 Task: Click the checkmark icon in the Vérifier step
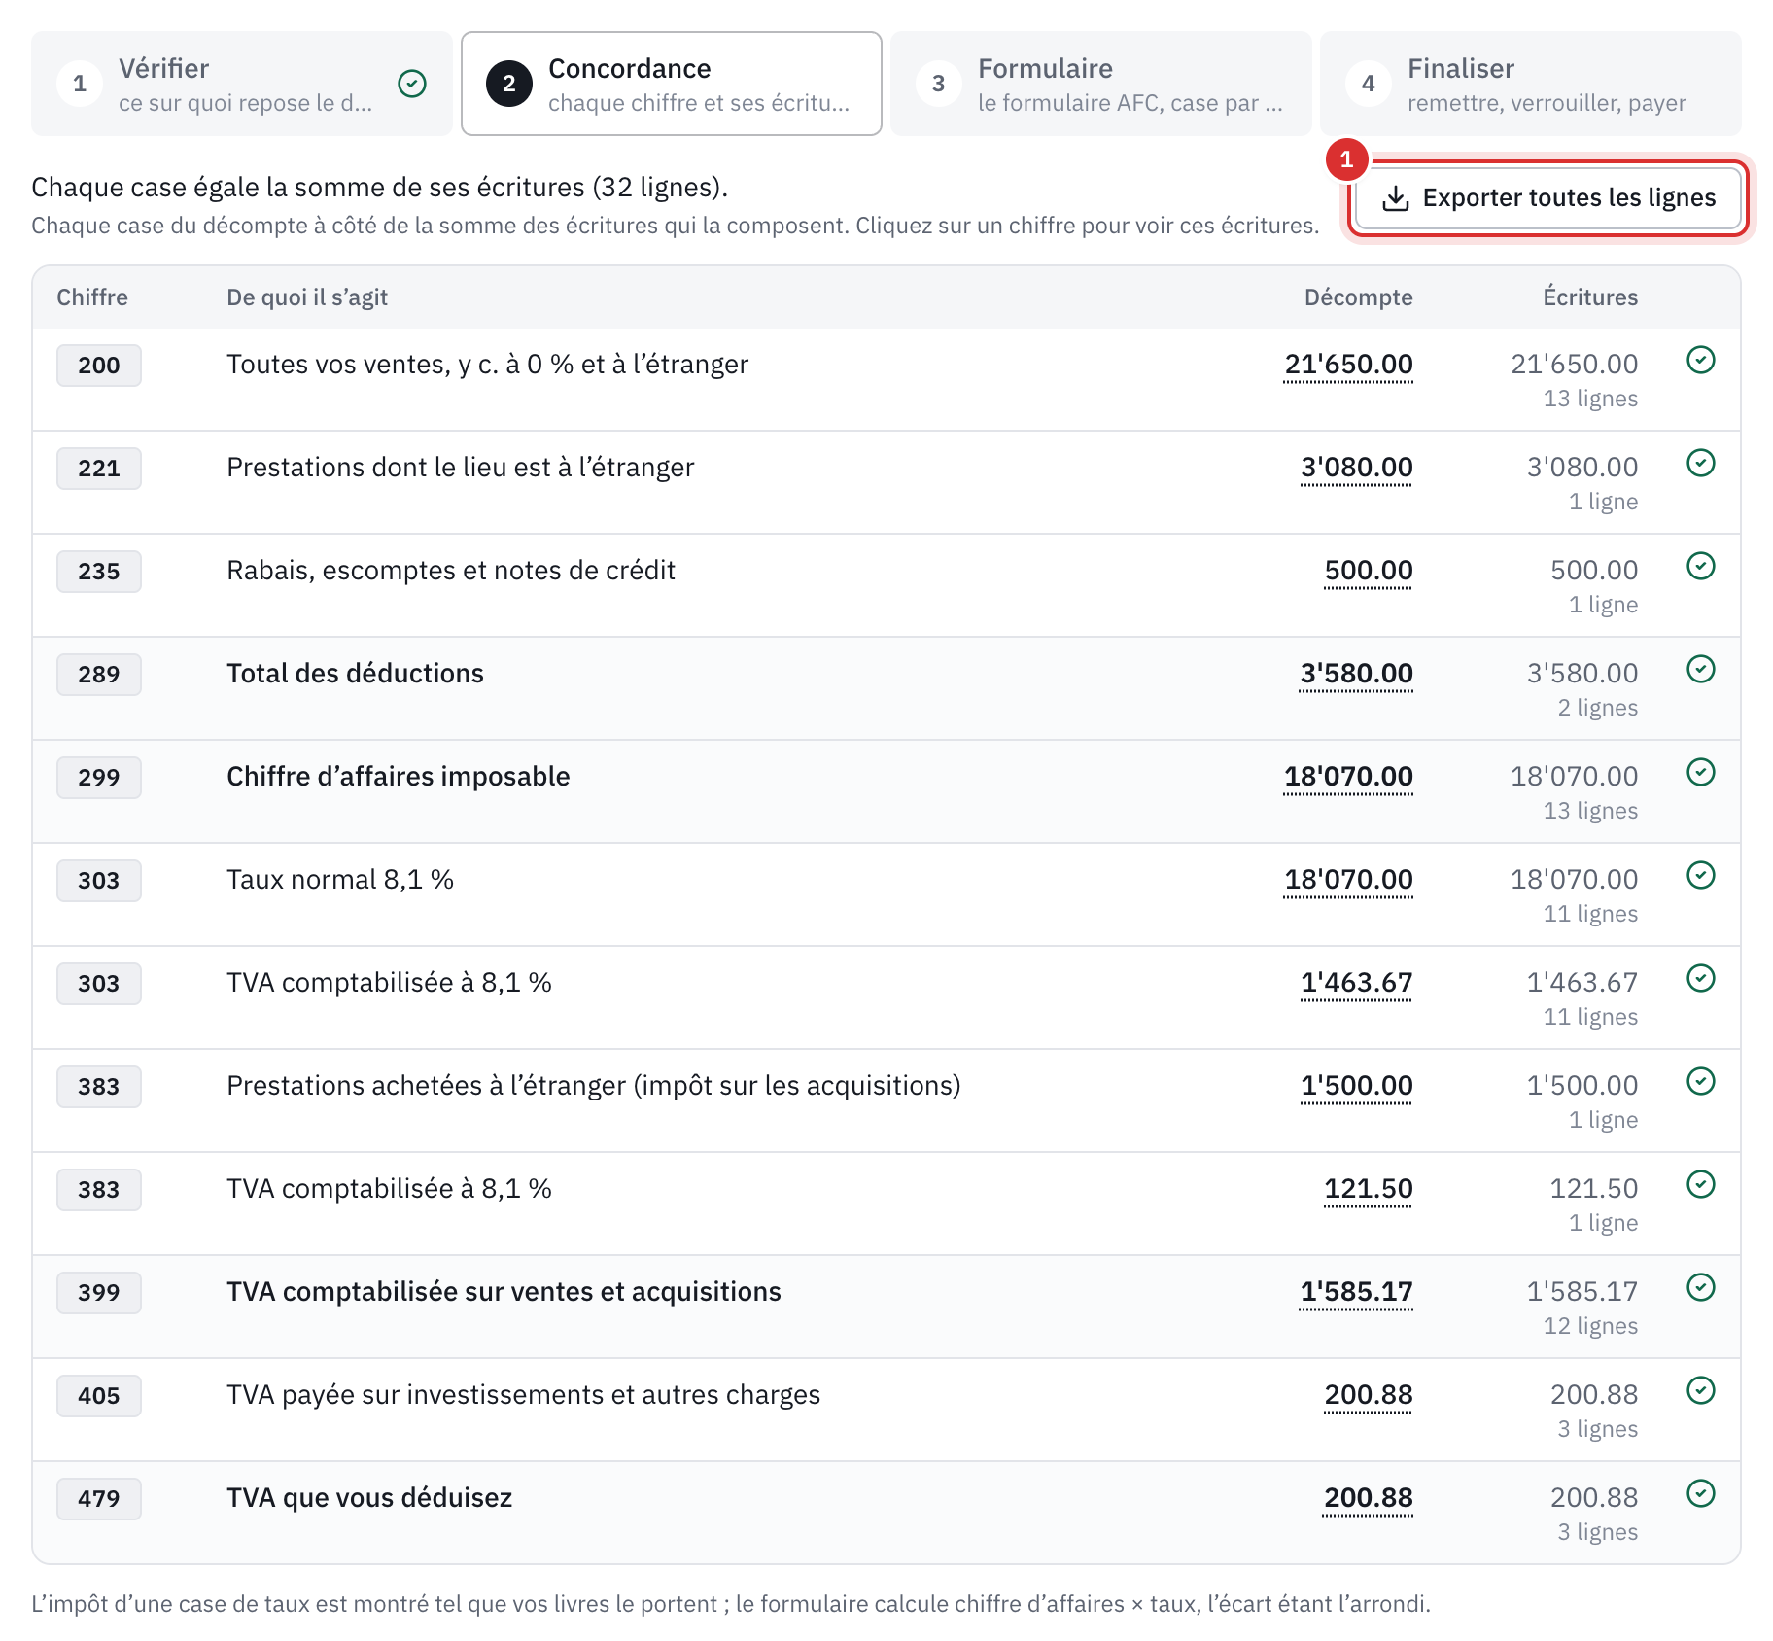(412, 84)
